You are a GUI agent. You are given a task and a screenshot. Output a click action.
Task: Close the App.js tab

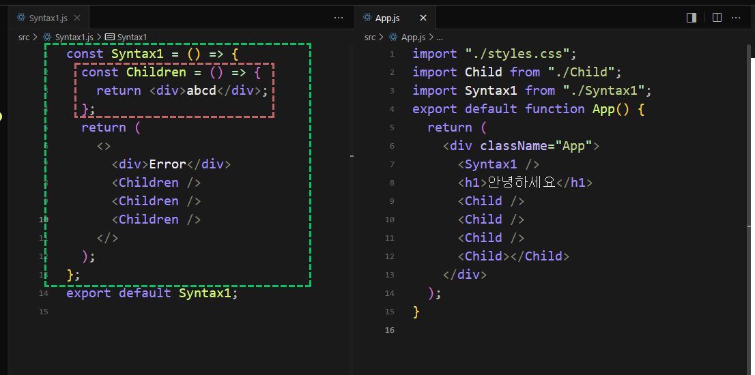point(423,18)
